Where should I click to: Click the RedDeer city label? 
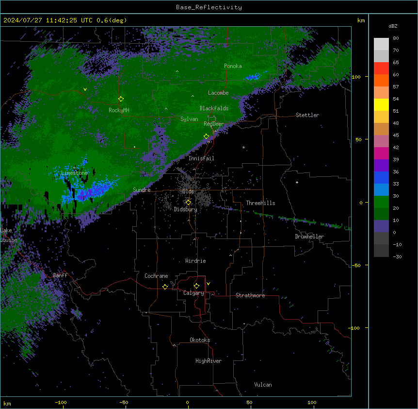coord(214,124)
